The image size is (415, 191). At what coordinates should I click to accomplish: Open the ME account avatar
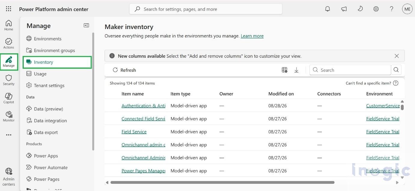point(407,9)
